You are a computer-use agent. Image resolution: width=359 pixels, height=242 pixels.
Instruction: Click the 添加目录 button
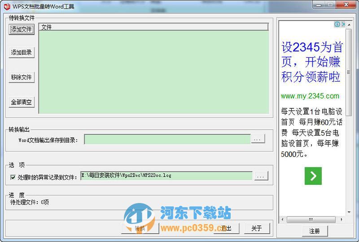click(22, 52)
